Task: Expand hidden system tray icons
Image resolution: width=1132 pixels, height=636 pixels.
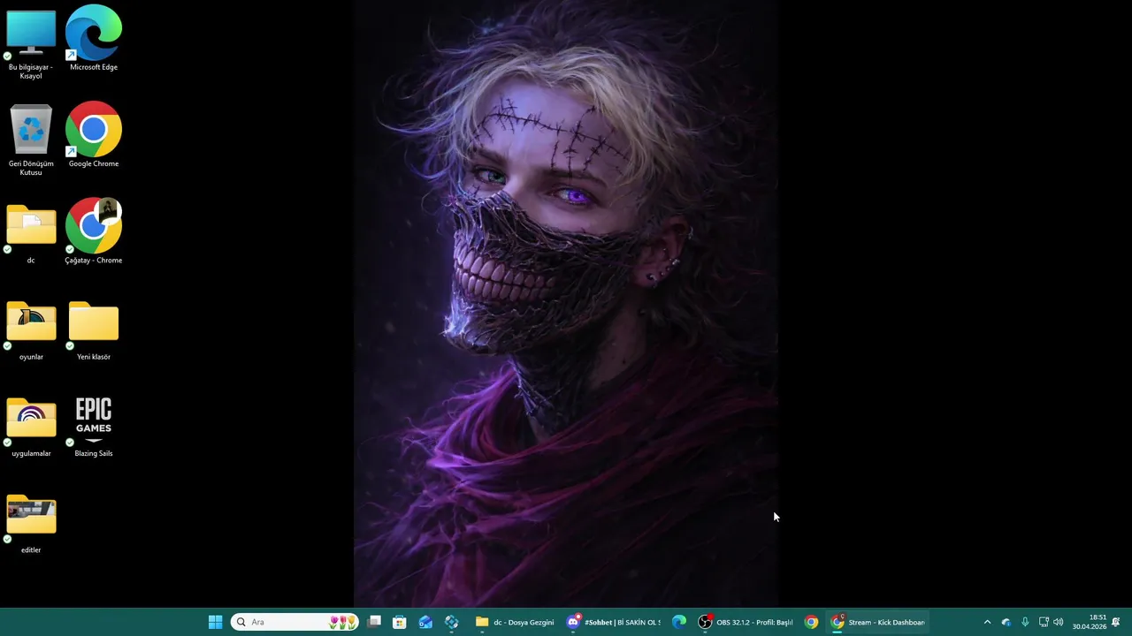Action: [987, 622]
